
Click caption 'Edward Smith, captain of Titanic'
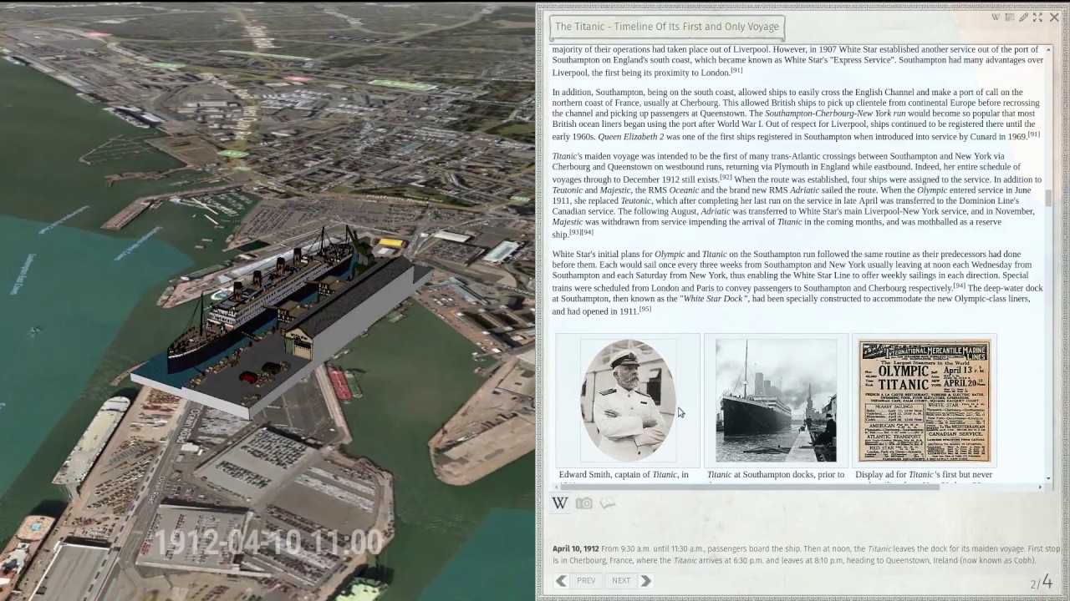point(624,475)
